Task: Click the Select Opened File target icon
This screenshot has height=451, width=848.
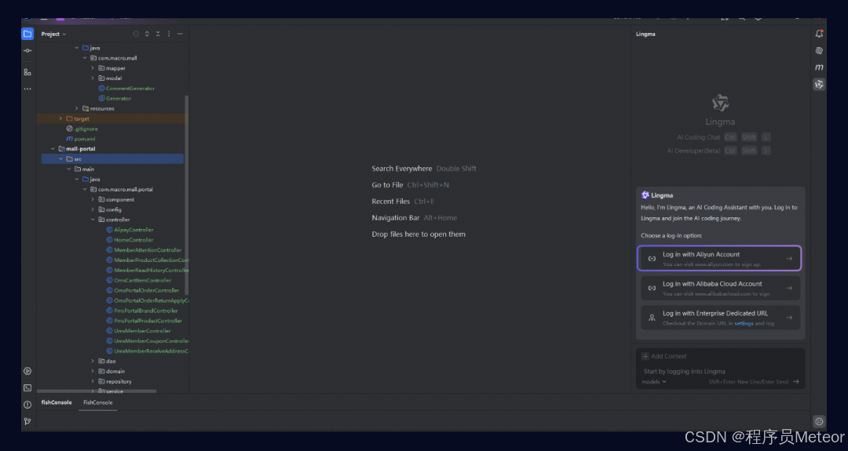Action: click(136, 34)
